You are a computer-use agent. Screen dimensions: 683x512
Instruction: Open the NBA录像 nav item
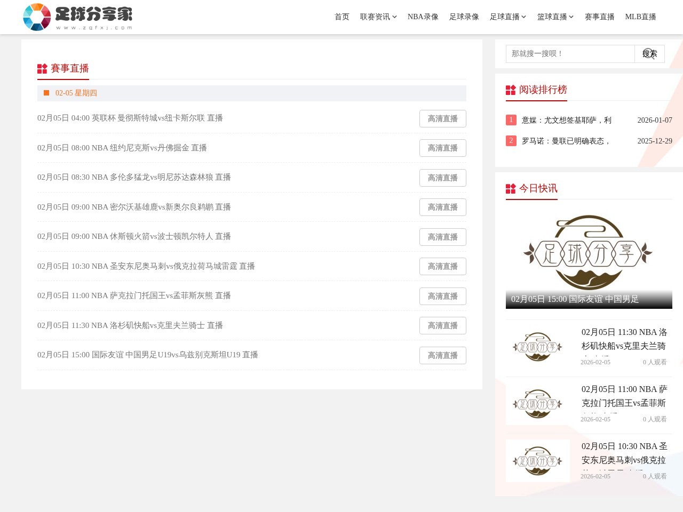pos(423,17)
